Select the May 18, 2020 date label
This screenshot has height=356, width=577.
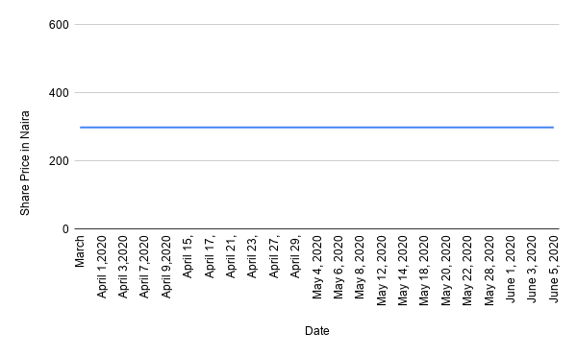[x=424, y=271]
